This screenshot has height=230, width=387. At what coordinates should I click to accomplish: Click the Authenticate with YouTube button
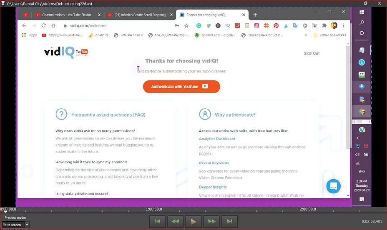[x=181, y=87]
